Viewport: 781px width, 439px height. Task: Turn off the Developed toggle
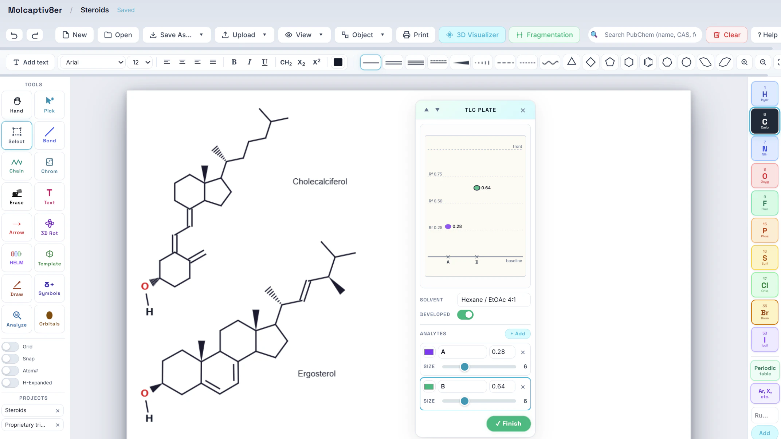465,315
